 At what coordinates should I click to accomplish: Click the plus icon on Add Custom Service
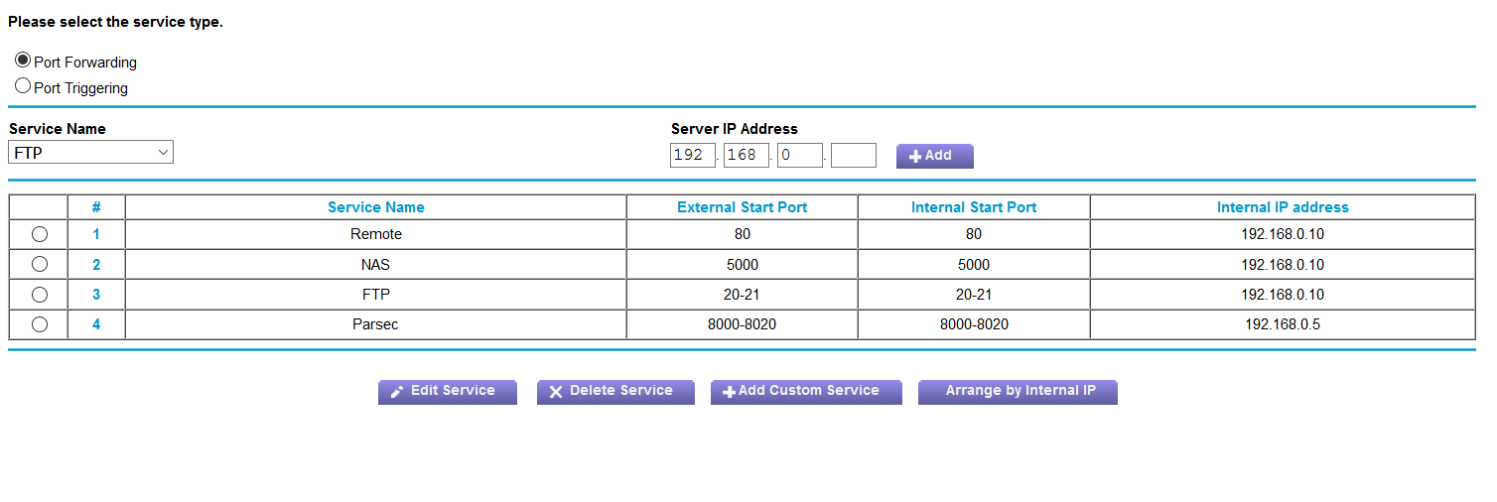click(x=729, y=392)
